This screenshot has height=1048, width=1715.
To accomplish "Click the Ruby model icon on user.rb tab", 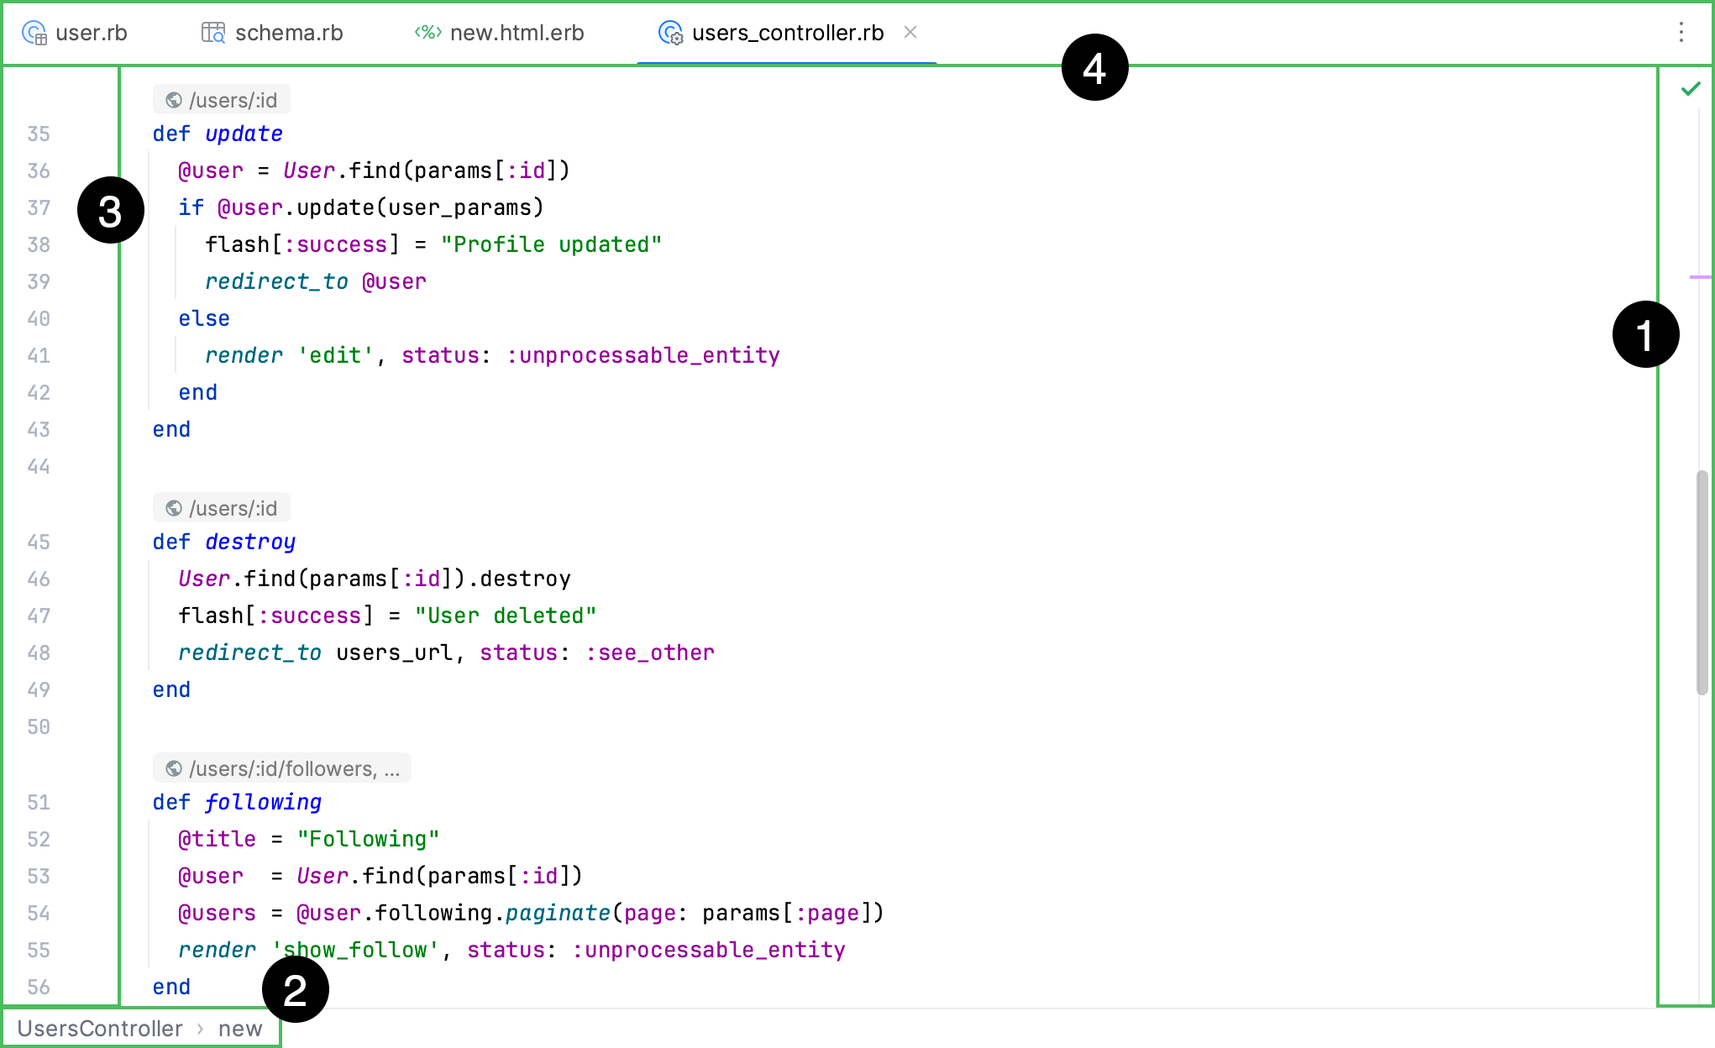I will coord(34,33).
